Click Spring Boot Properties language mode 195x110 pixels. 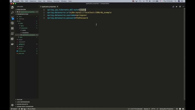(166, 109)
